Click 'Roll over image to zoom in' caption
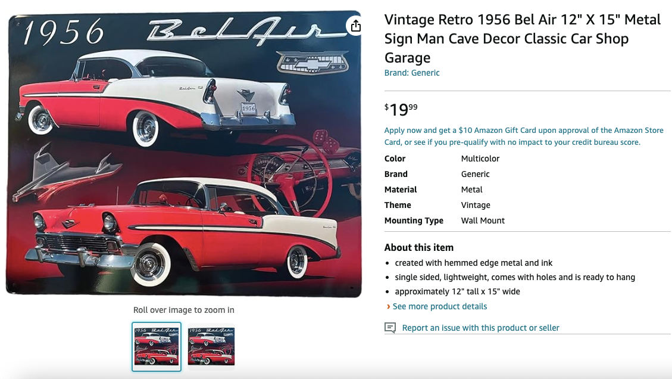672x379 pixels. [x=184, y=310]
